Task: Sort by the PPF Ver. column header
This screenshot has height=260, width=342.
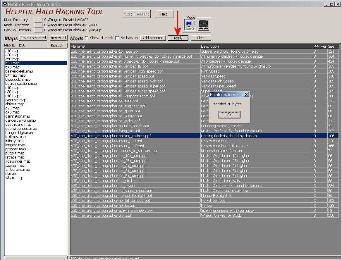Action: pos(320,46)
